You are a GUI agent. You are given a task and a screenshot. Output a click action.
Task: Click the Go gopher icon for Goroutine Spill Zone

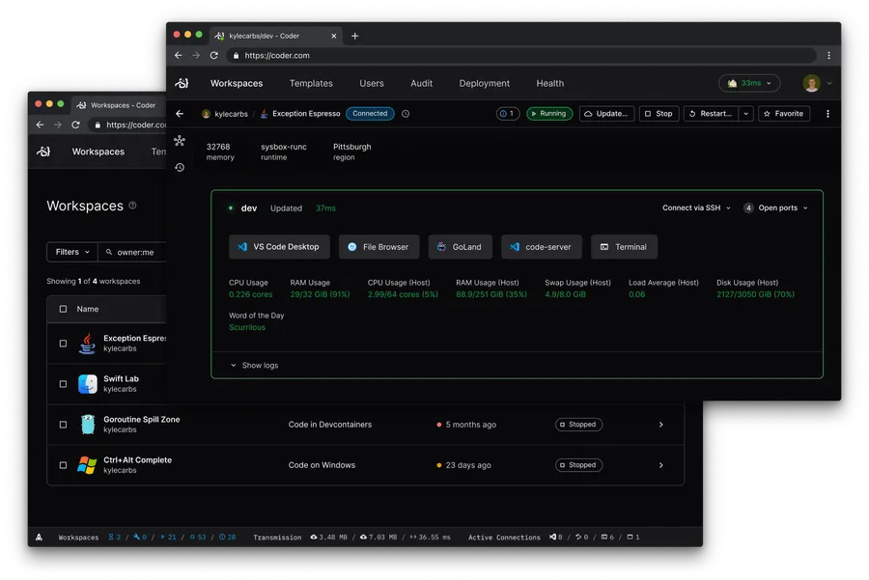(88, 425)
